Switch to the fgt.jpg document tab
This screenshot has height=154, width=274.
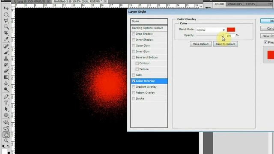(x=31, y=1)
